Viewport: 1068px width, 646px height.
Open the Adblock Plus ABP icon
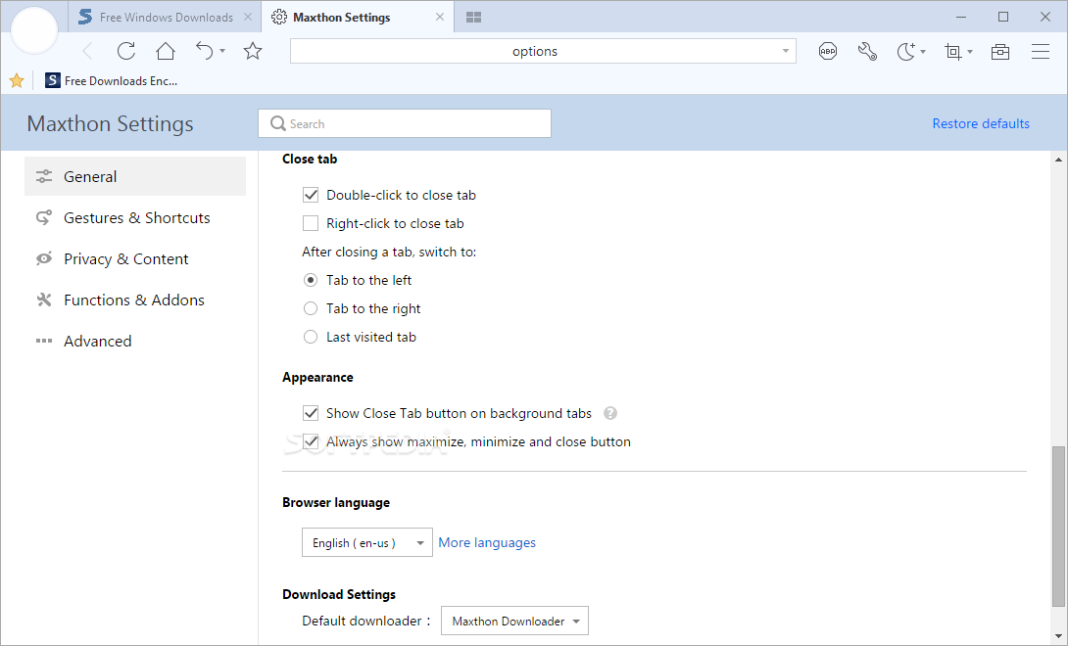pyautogui.click(x=828, y=51)
